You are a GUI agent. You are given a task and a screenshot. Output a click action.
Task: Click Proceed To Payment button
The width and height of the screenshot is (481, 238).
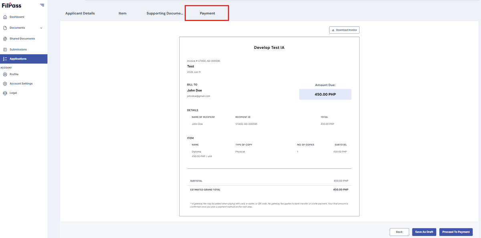click(x=456, y=232)
